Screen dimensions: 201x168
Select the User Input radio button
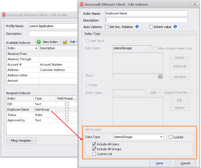click(x=87, y=41)
